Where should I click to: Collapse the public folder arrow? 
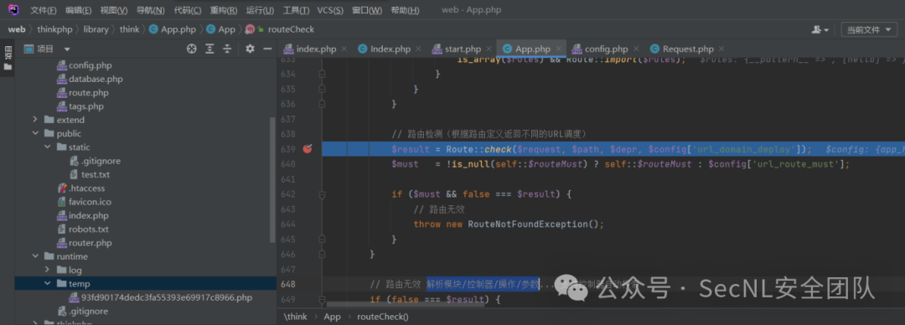click(x=35, y=133)
